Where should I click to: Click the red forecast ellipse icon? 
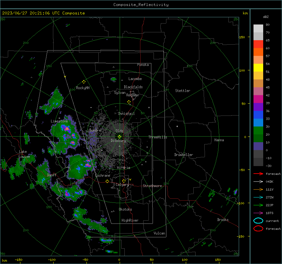tap(258, 229)
